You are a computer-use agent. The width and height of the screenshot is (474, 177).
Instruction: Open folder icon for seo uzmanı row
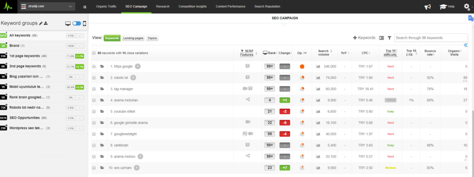click(102, 168)
